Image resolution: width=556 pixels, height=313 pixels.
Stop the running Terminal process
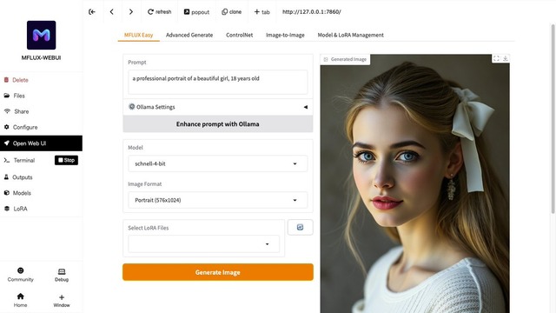[x=66, y=160]
